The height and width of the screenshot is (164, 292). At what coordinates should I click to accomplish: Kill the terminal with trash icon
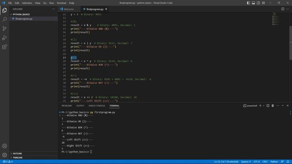point(273,106)
